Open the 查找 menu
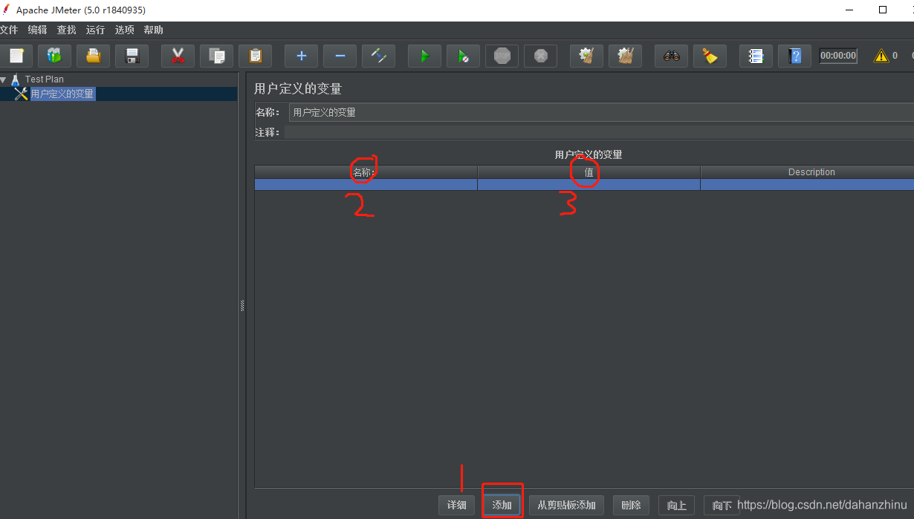The image size is (914, 519). pos(66,30)
